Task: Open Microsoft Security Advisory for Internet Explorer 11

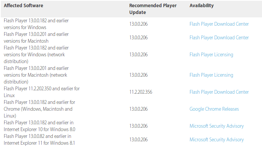Action: point(217,140)
